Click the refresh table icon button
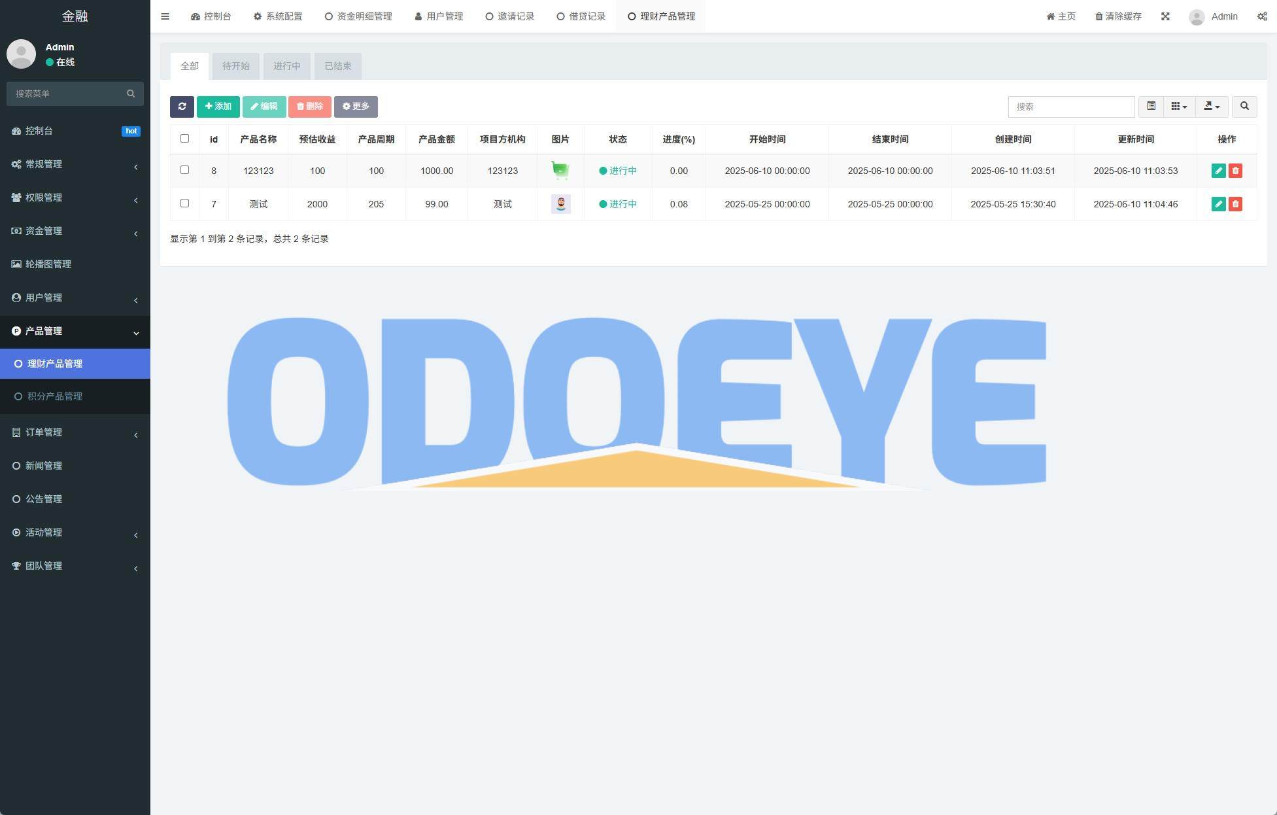1277x815 pixels. (182, 107)
